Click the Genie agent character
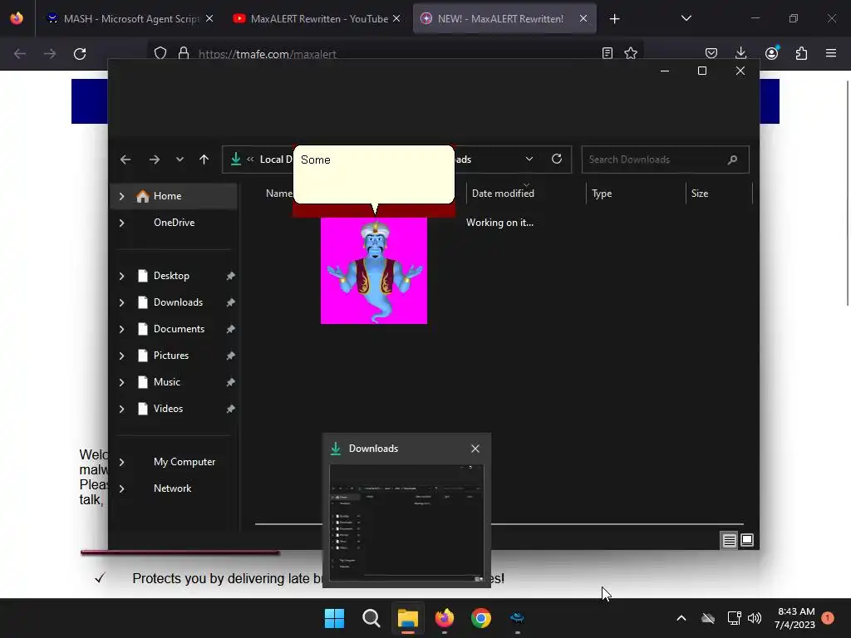 [x=374, y=271]
